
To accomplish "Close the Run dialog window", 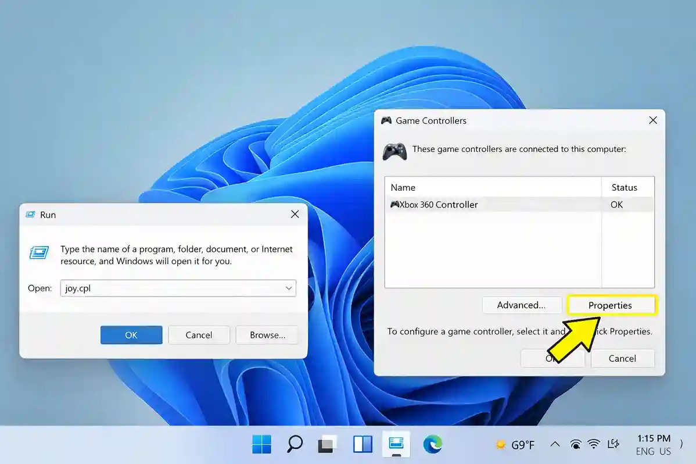I will (295, 215).
